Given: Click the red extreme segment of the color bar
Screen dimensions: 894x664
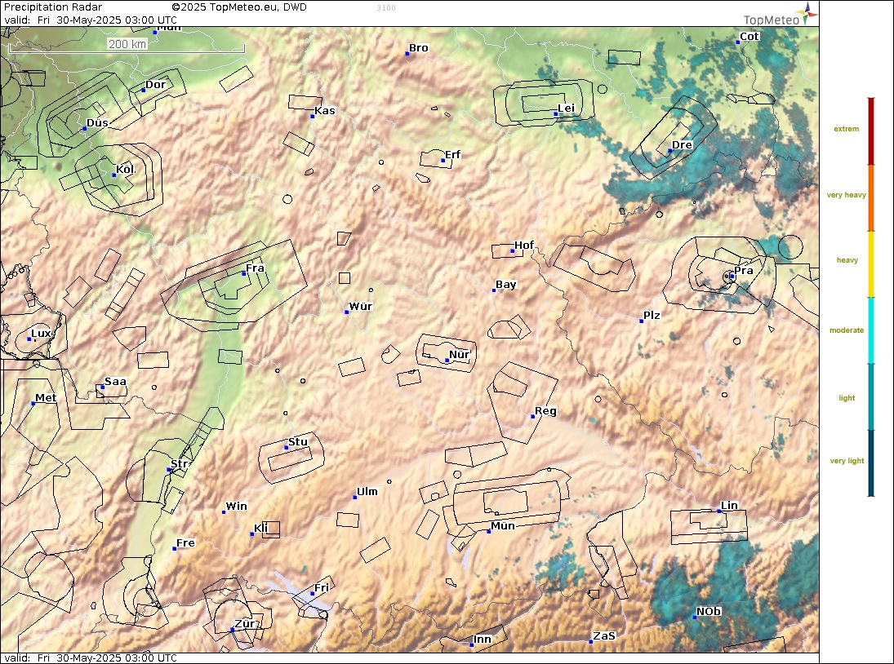Looking at the screenshot, I should (870, 131).
